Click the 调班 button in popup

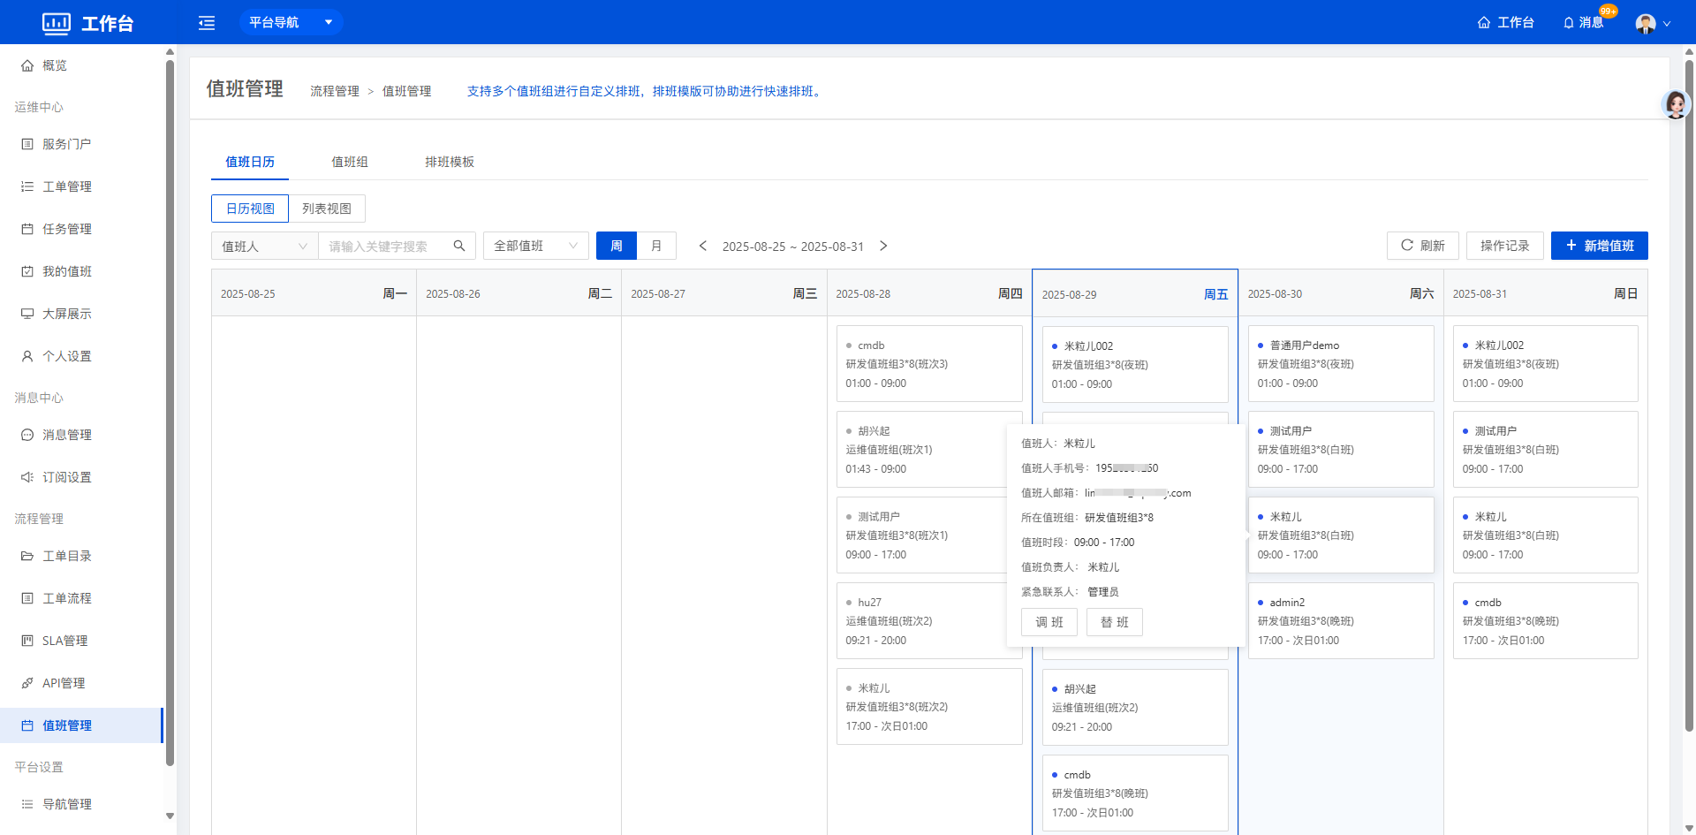click(1049, 622)
